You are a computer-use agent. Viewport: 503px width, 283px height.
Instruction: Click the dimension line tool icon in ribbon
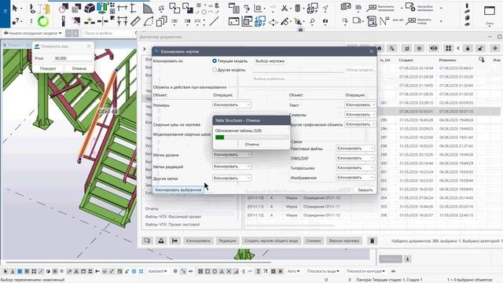[123, 9]
